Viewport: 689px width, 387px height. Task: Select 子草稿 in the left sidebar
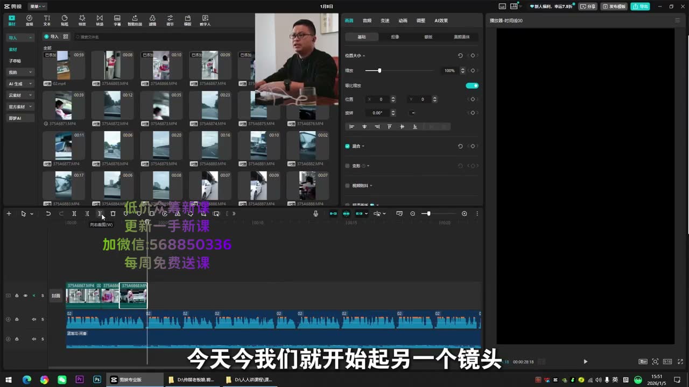[x=15, y=61]
